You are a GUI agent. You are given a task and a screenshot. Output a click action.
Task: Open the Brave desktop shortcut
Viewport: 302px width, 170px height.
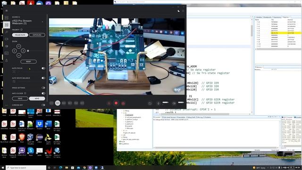pos(22,138)
